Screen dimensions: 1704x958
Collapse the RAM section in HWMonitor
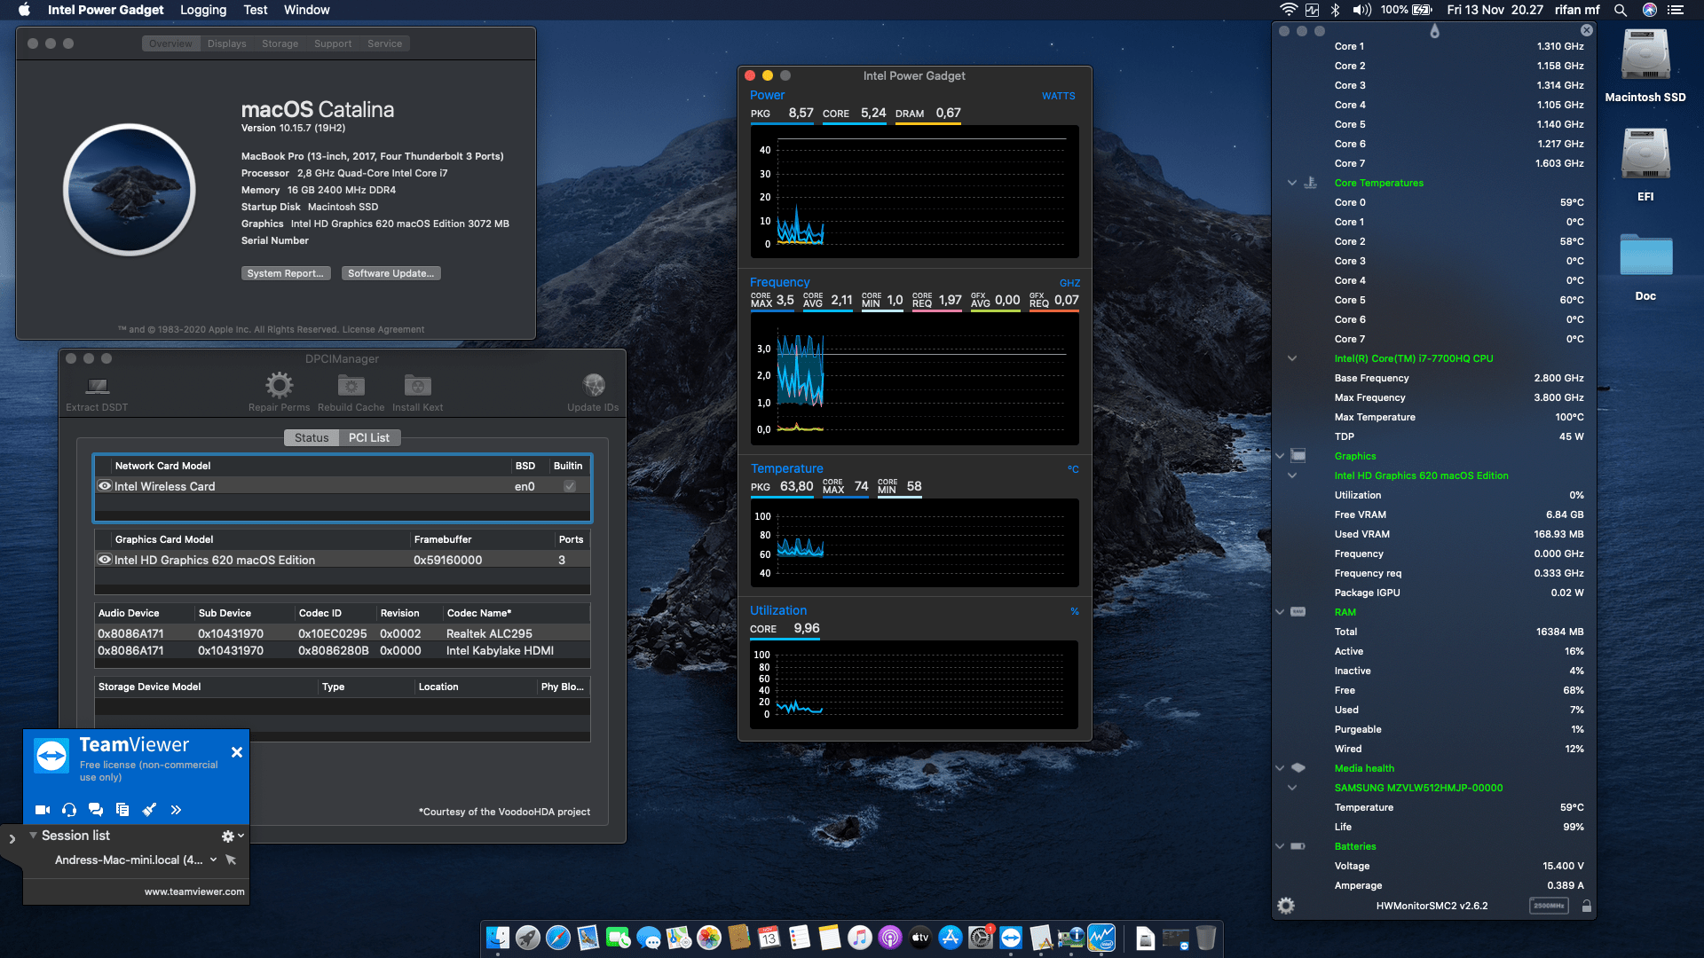[x=1280, y=612]
